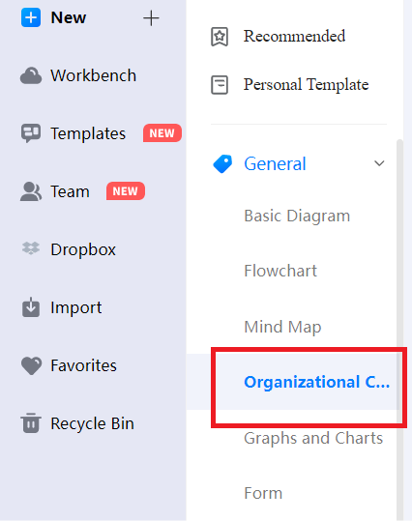Viewport: 412px width, 521px height.
Task: Choose Mind Map in General list
Action: tap(282, 327)
